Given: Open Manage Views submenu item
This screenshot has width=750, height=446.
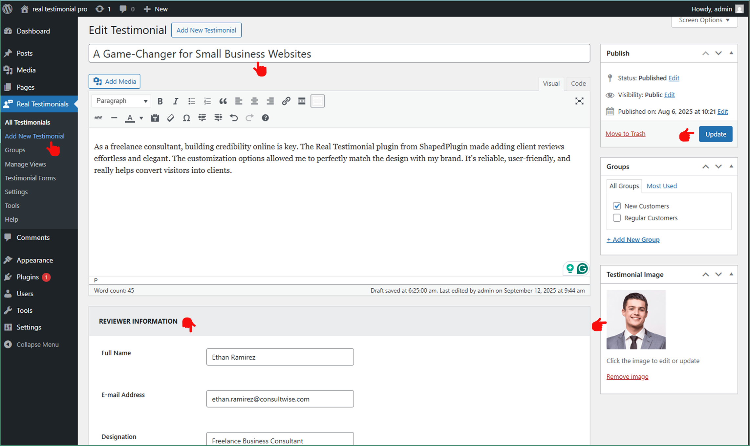Looking at the screenshot, I should coord(25,164).
